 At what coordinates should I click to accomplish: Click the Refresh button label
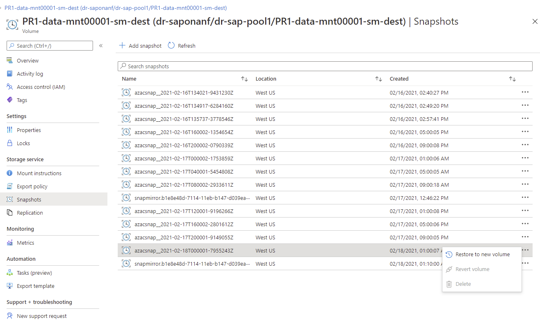186,46
